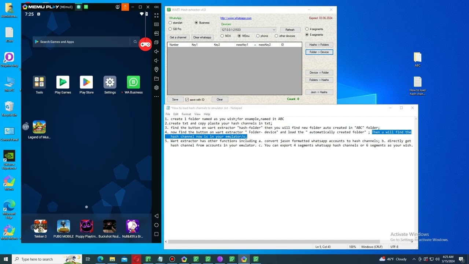Choose phone as the device type

(262, 36)
